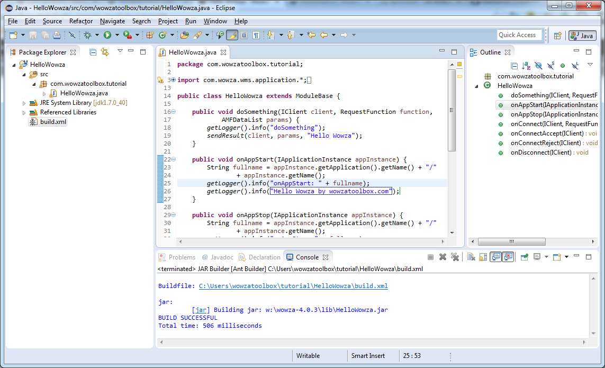Expand the JRE System Library node
The image size is (605, 368).
(x=24, y=103)
